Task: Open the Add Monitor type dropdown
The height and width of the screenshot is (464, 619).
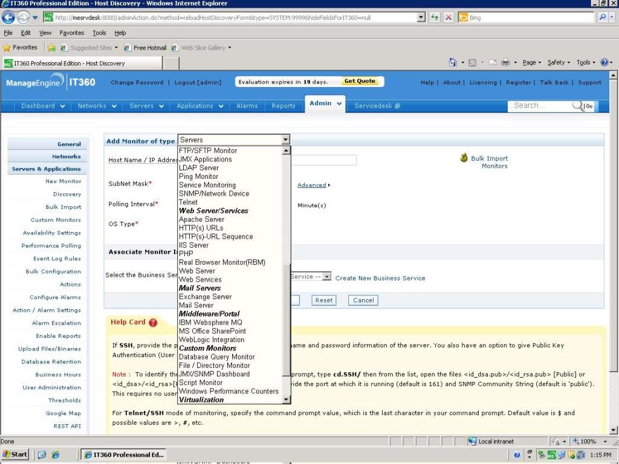Action: click(286, 140)
